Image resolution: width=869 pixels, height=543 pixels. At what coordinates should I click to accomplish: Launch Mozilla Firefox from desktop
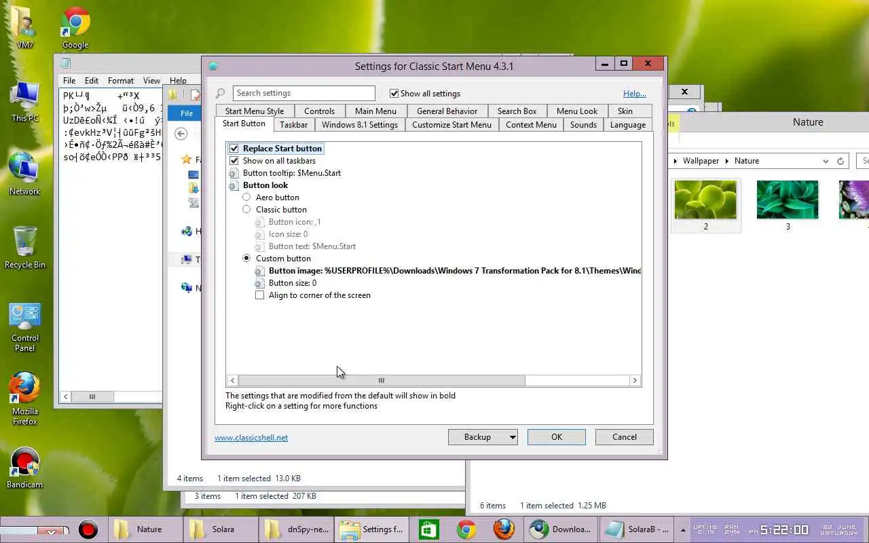coord(25,399)
